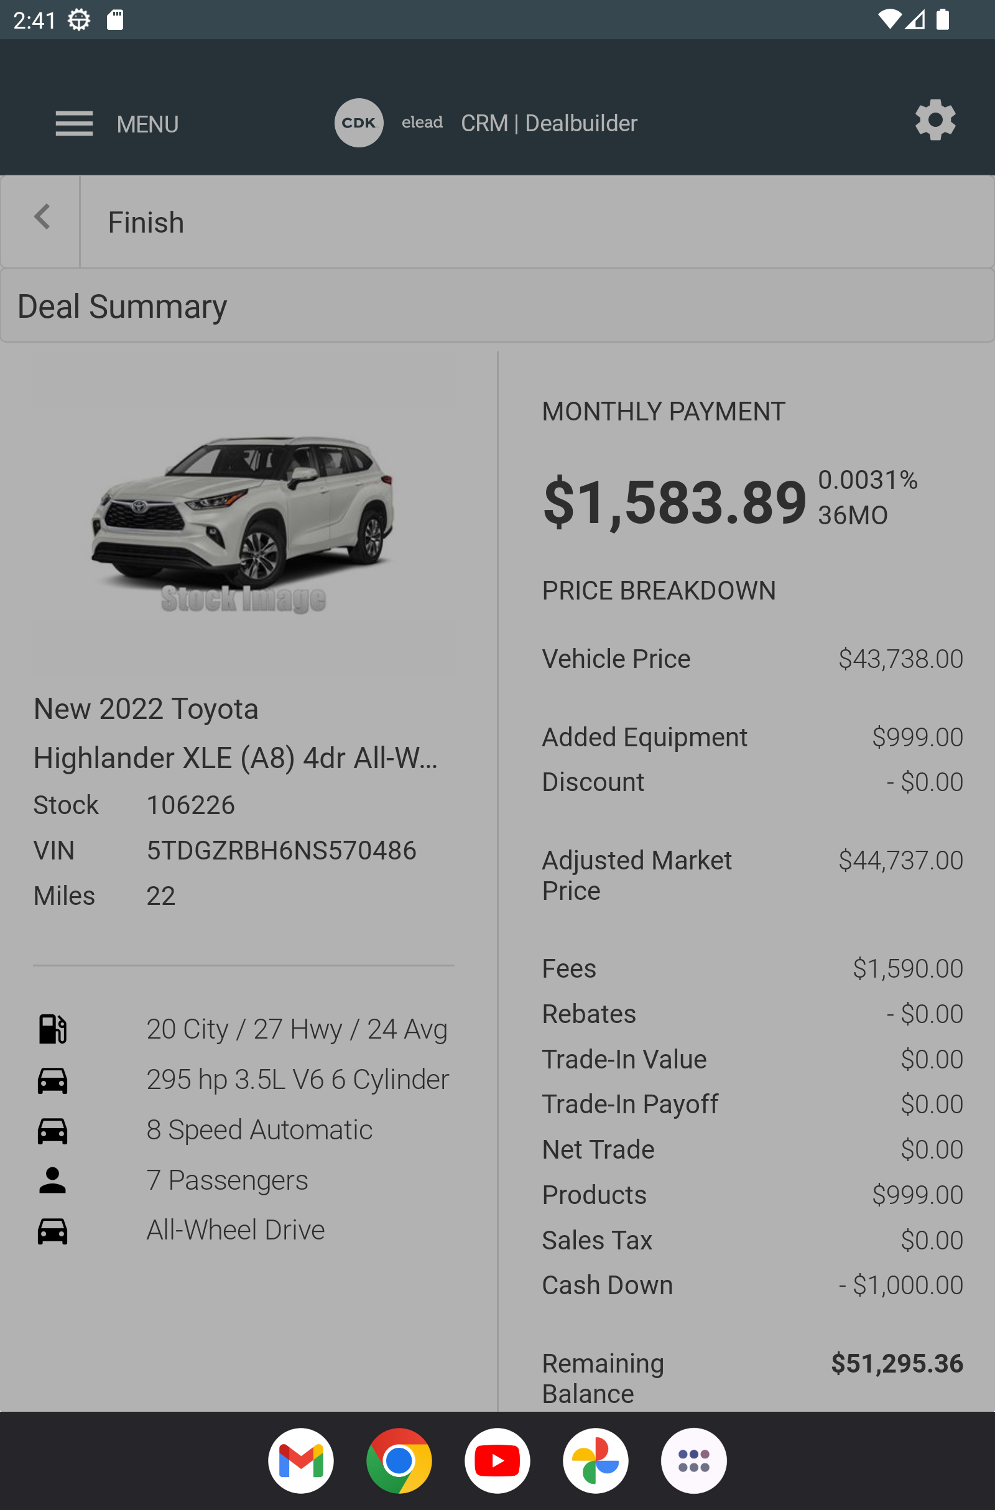This screenshot has width=995, height=1510.
Task: Tap the passengers person icon
Action: coord(53,1180)
